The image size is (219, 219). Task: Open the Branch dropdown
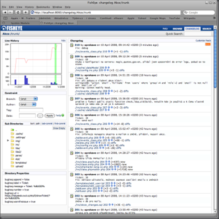(28, 99)
